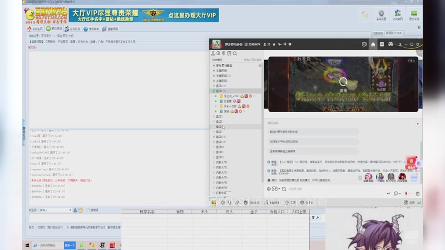This screenshot has width=445, height=250.
Task: Open the 直播频道 tab with globe icon
Action: 110,29
